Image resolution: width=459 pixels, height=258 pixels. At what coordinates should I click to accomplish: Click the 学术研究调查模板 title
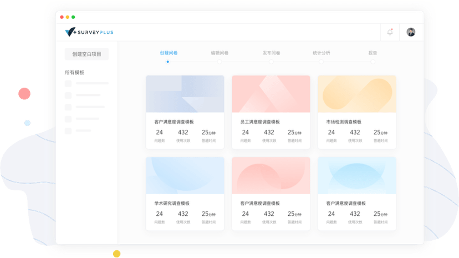(172, 203)
